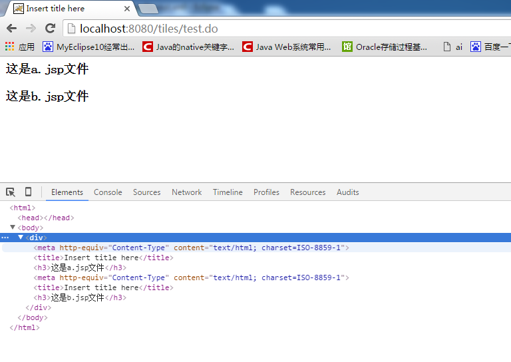Switch to the Network tab

click(x=186, y=192)
